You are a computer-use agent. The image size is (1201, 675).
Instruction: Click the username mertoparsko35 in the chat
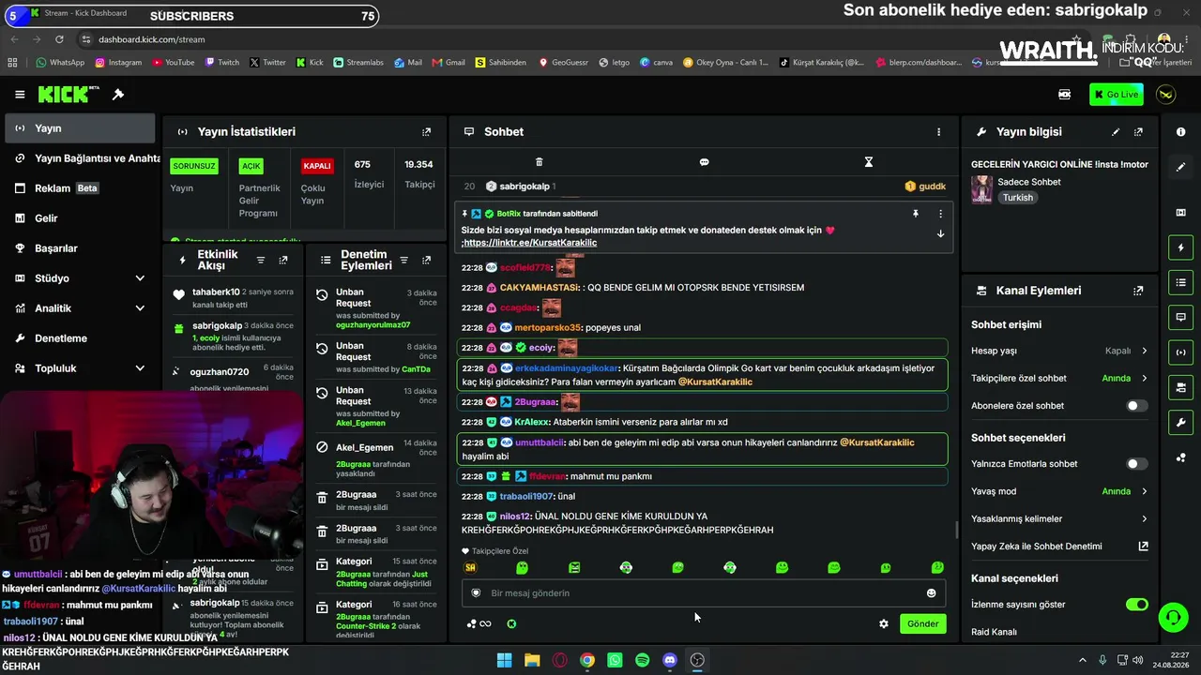(x=548, y=328)
